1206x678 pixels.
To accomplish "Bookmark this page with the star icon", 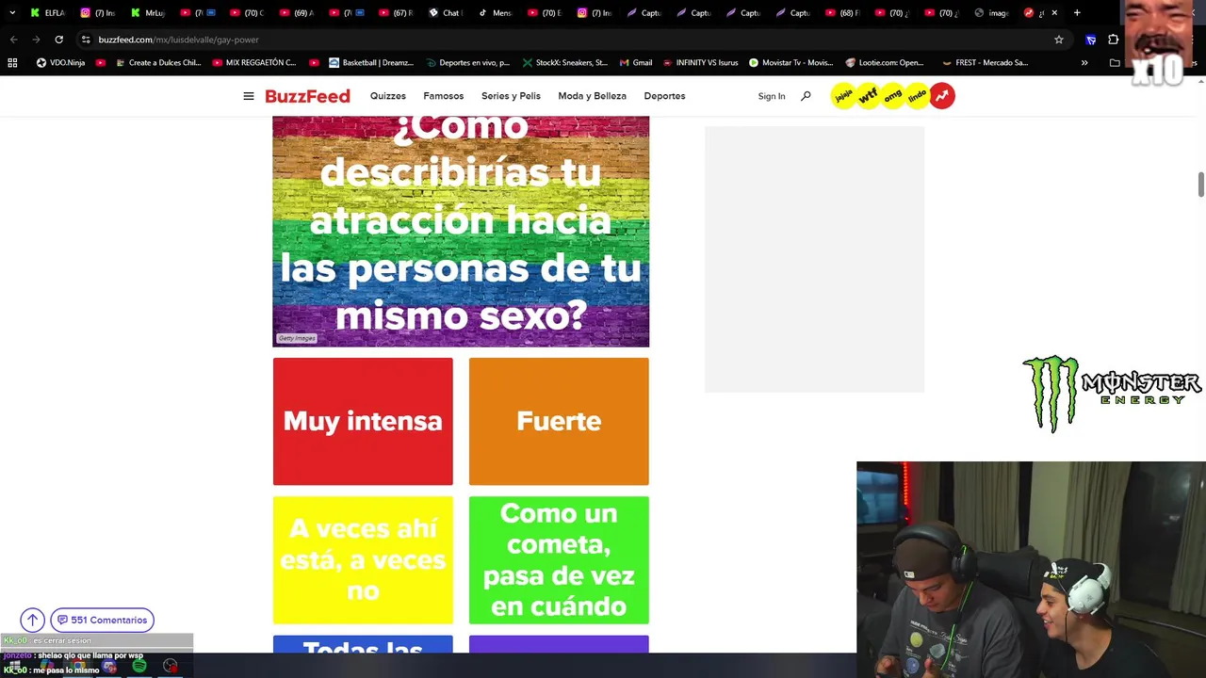I will tap(1059, 40).
